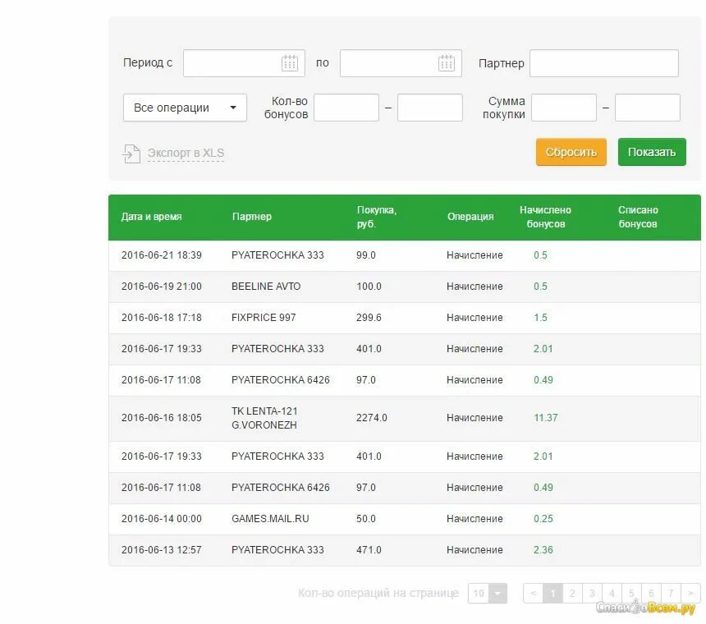The height and width of the screenshot is (624, 706).
Task: Click the Дата и время column header
Action: tap(151, 217)
